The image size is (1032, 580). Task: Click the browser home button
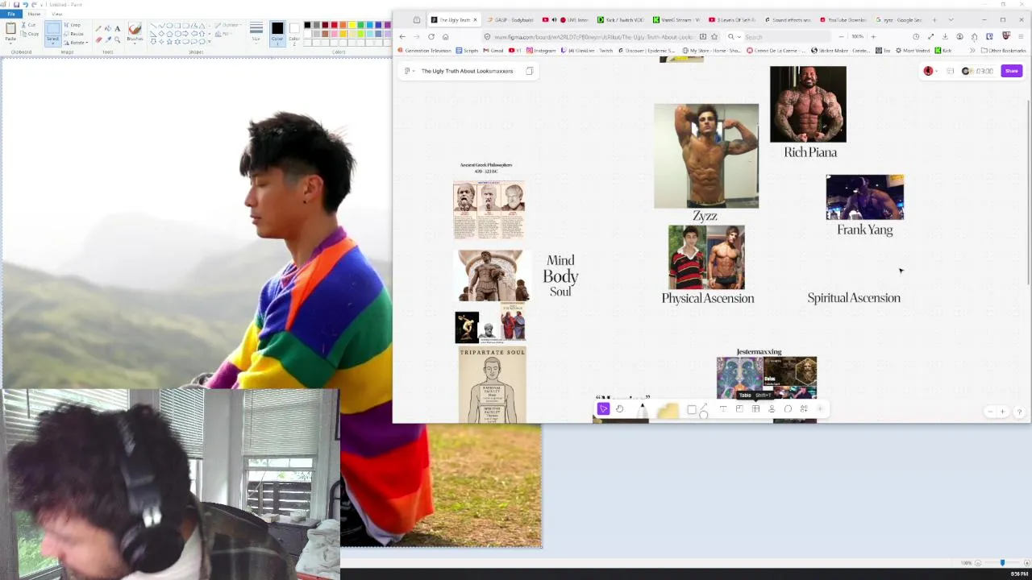tap(445, 36)
